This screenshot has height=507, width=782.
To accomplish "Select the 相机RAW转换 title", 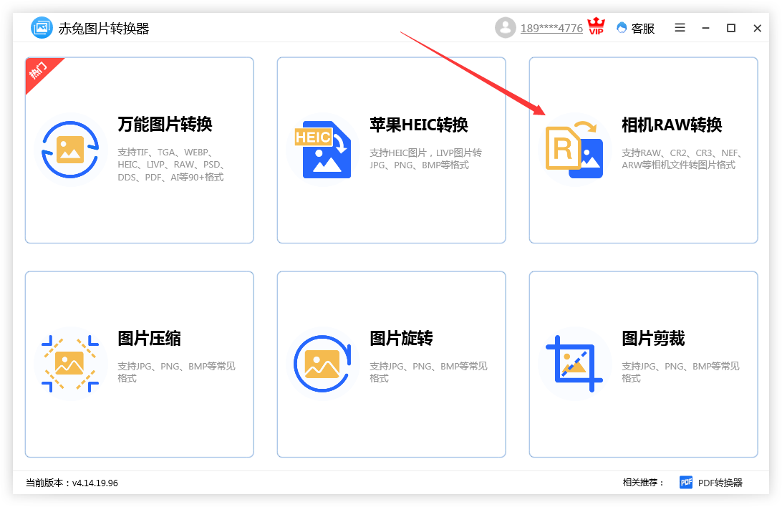I will pyautogui.click(x=672, y=125).
